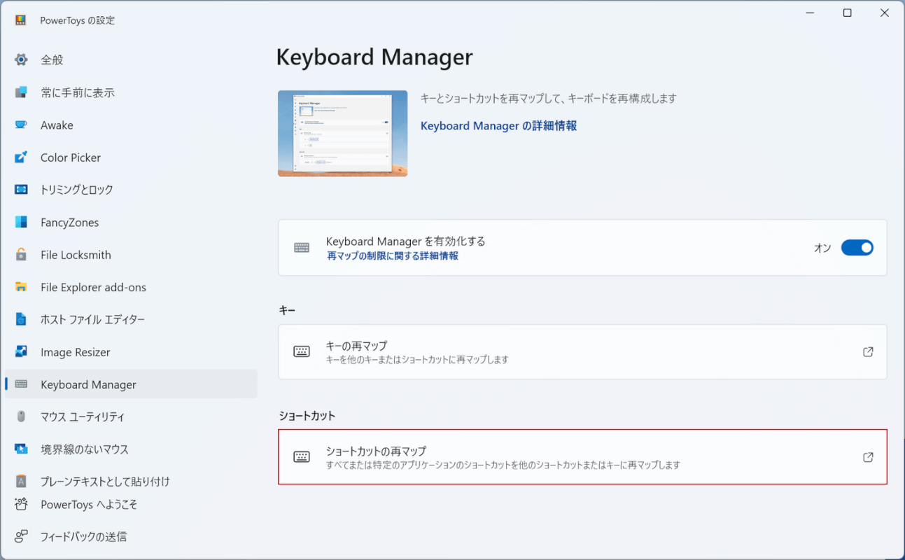
Task: Click the Mouse Without Borders (境界線のないマウス) icon
Action: pyautogui.click(x=21, y=449)
